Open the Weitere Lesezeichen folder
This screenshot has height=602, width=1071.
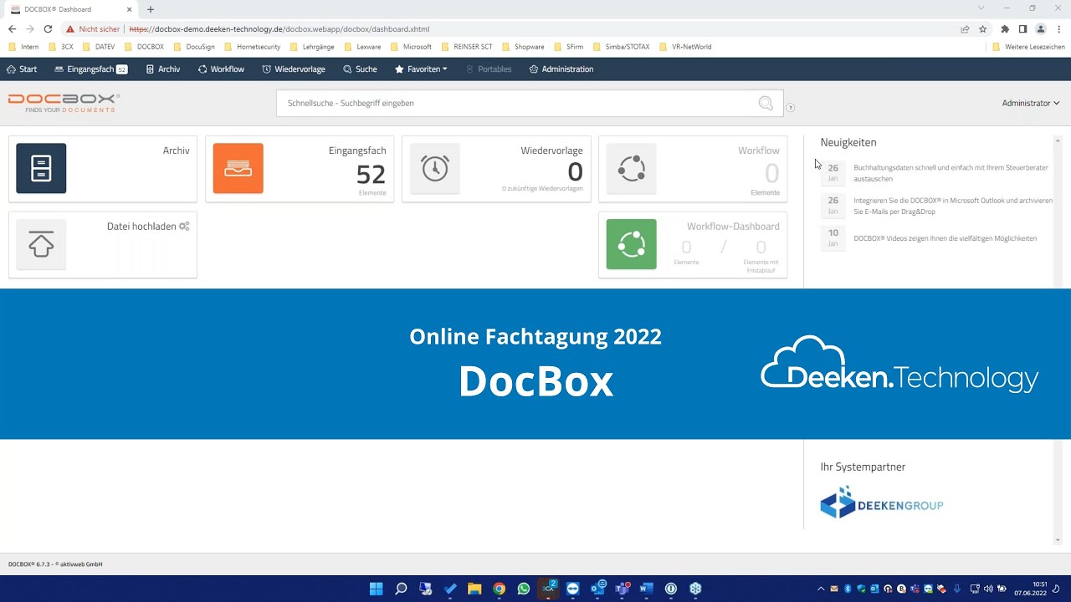click(1028, 47)
